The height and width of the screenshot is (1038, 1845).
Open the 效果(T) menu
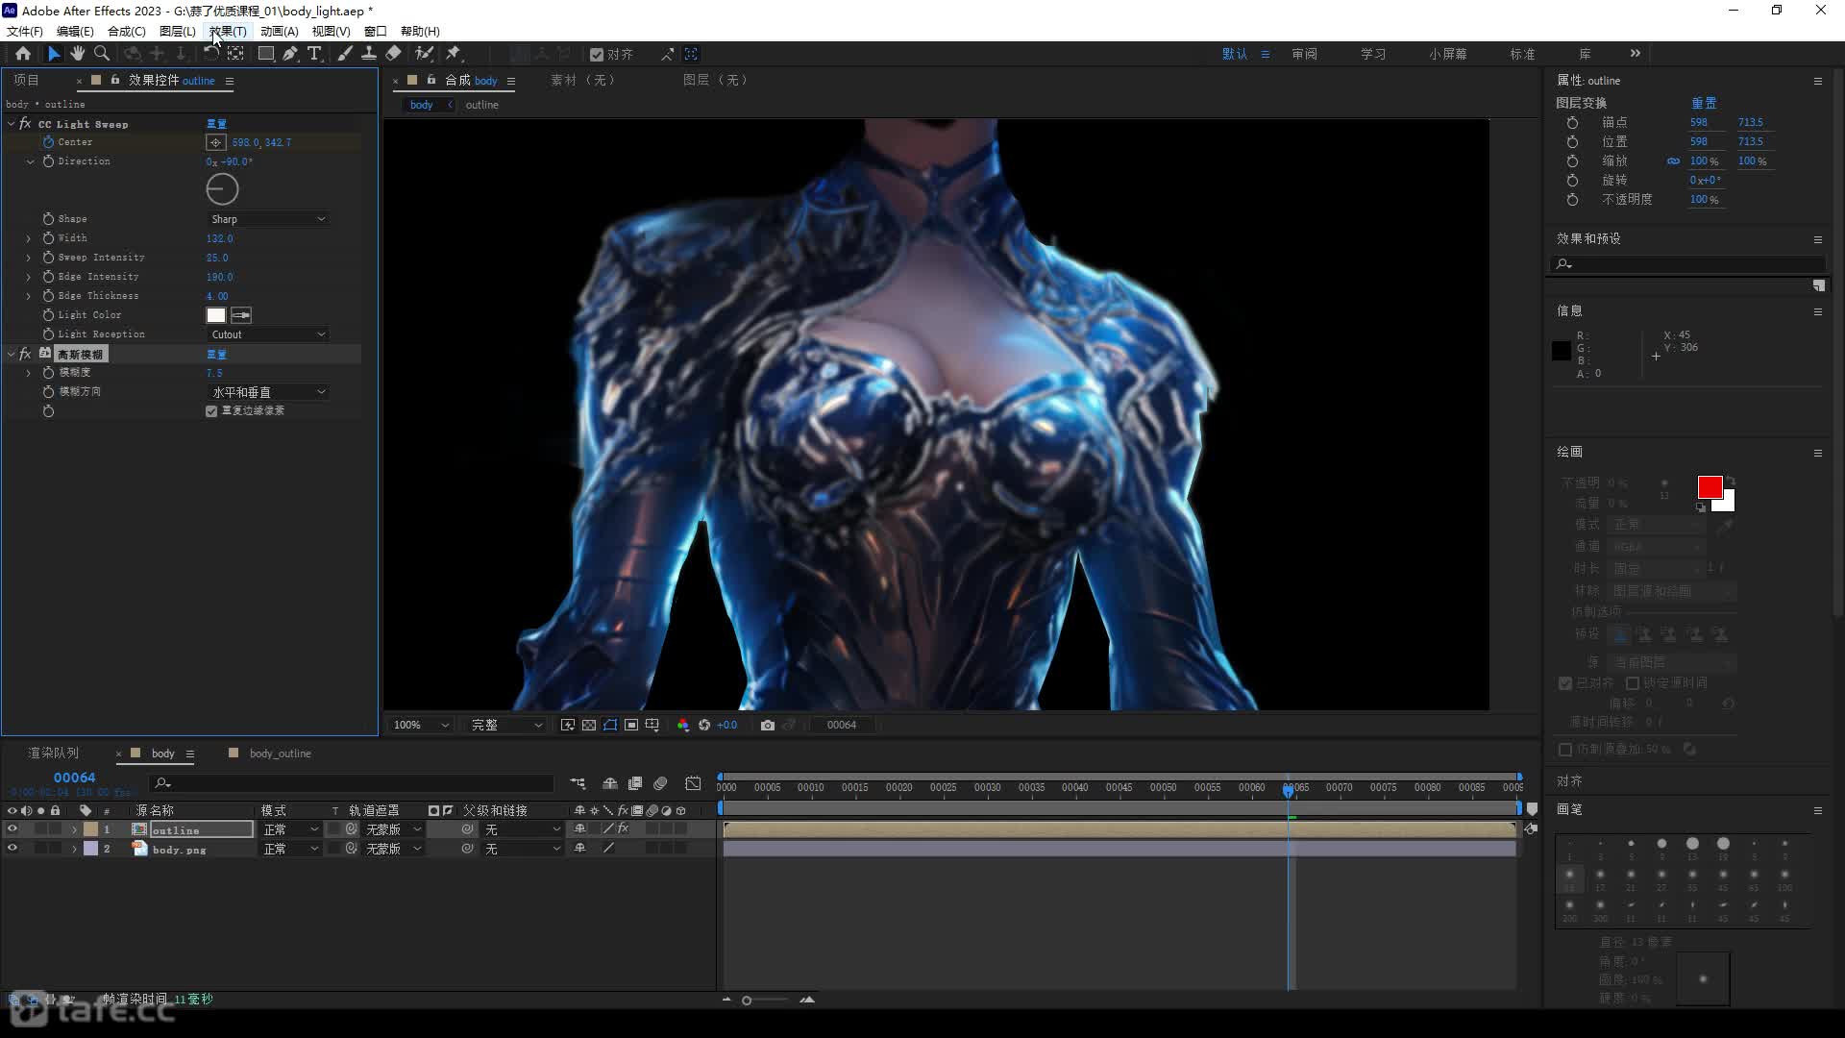click(228, 31)
